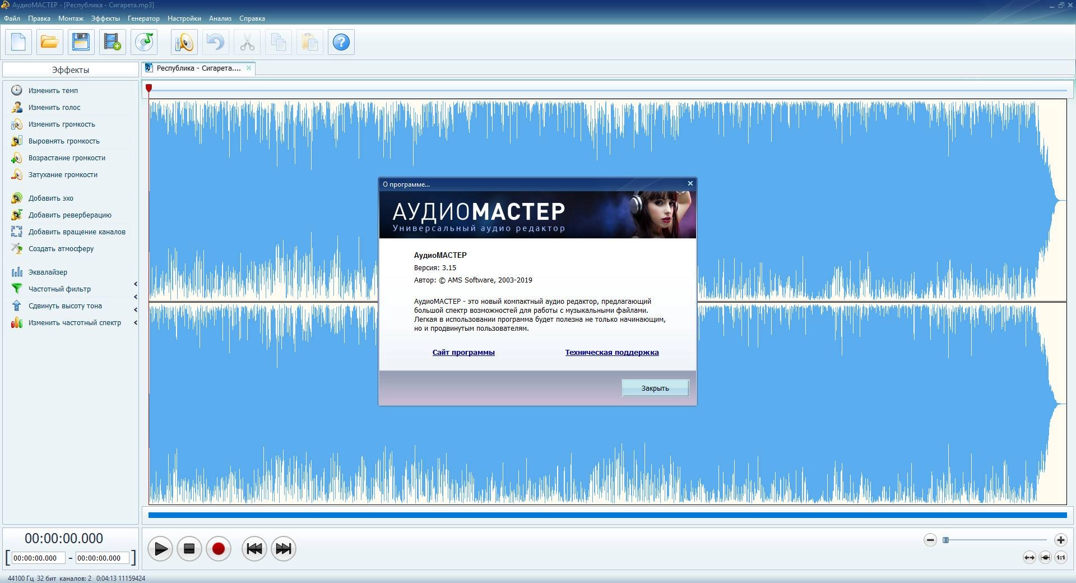The width and height of the screenshot is (1076, 583).
Task: Copy selection with the toolbar copy icon
Action: [279, 42]
